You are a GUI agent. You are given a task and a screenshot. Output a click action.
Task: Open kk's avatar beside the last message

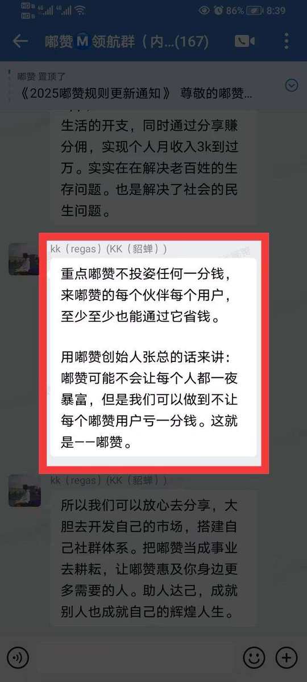24,490
